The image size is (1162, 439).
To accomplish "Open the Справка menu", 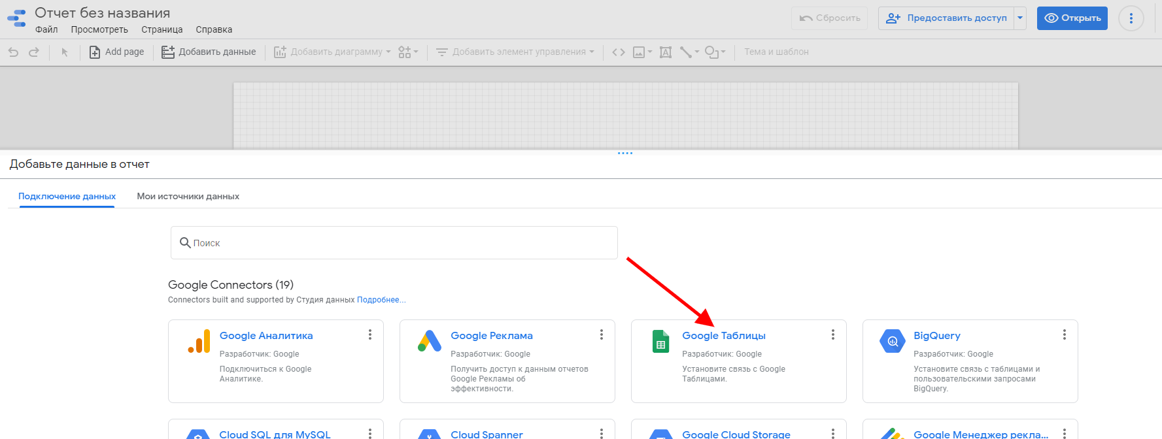I will (214, 29).
